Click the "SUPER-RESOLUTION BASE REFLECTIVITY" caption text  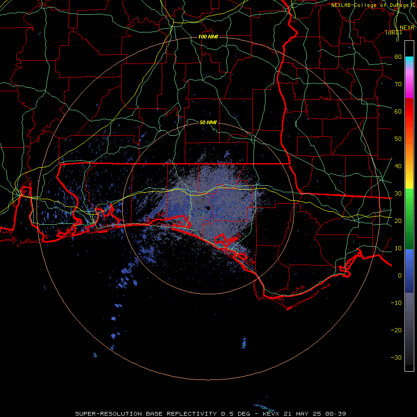tap(146, 414)
